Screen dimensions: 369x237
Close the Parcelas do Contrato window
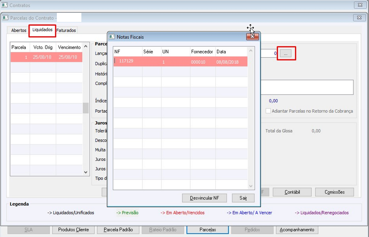(360, 18)
